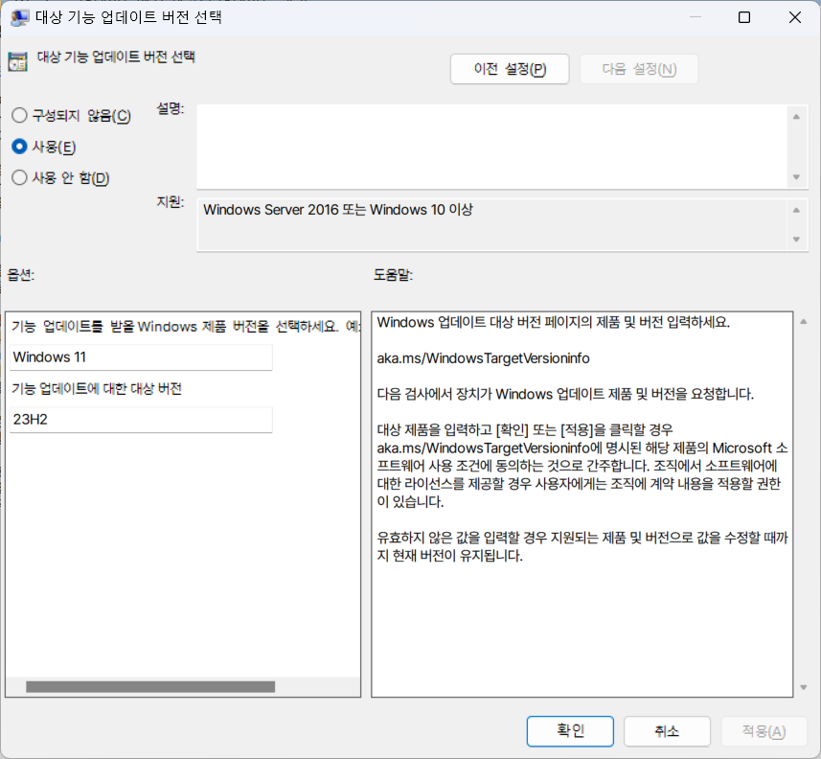Click the title bar policy editor icon

click(19, 17)
